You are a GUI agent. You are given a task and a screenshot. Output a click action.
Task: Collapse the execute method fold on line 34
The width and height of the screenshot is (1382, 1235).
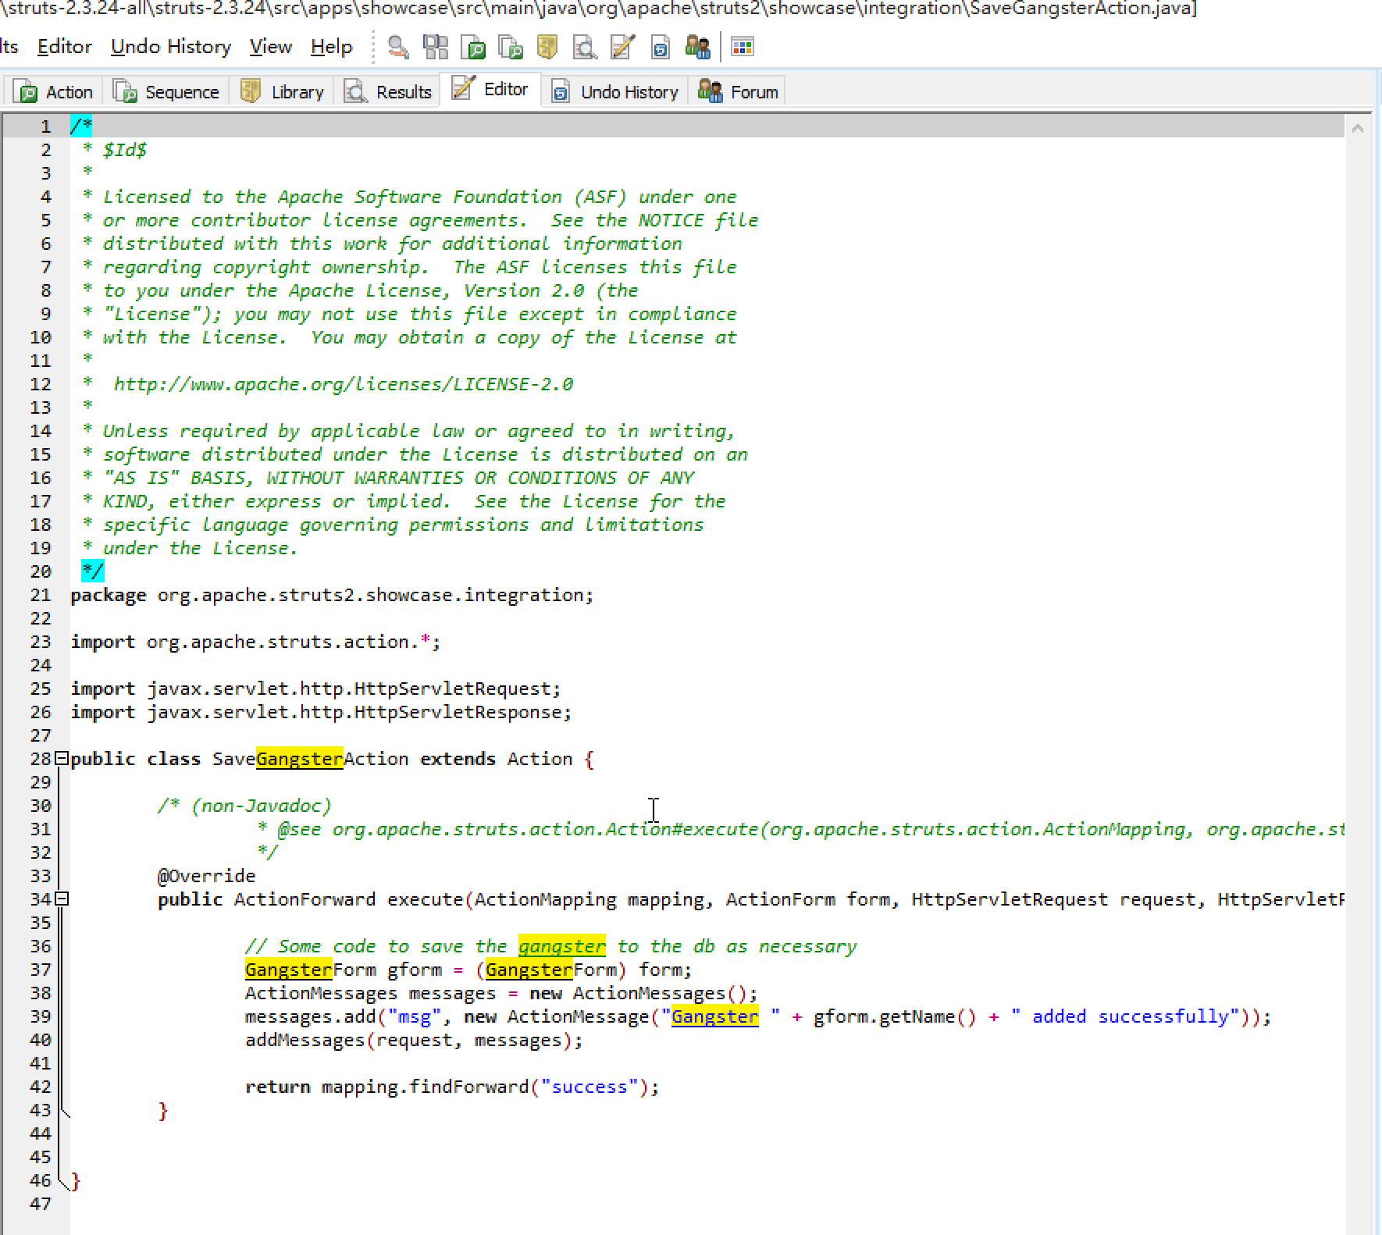[62, 899]
